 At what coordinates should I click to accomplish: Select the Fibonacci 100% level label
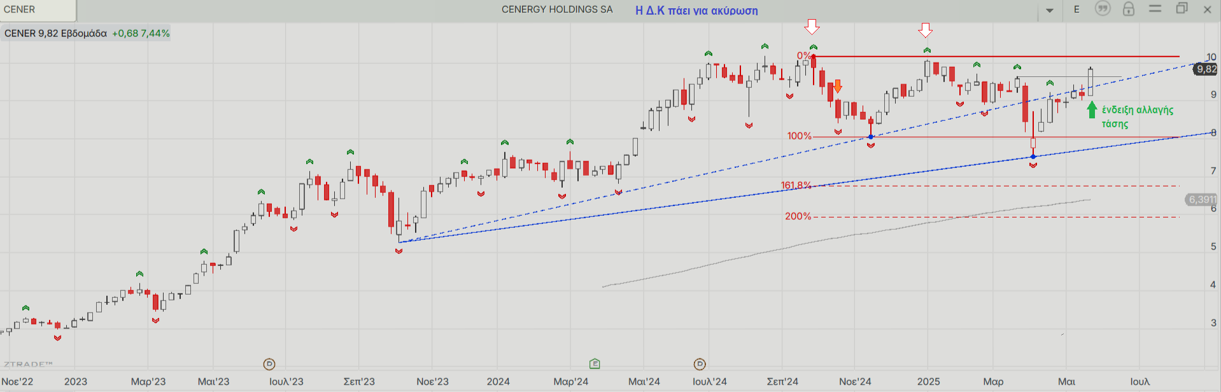point(800,136)
